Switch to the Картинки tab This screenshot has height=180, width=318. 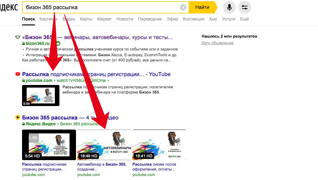[x=48, y=19]
